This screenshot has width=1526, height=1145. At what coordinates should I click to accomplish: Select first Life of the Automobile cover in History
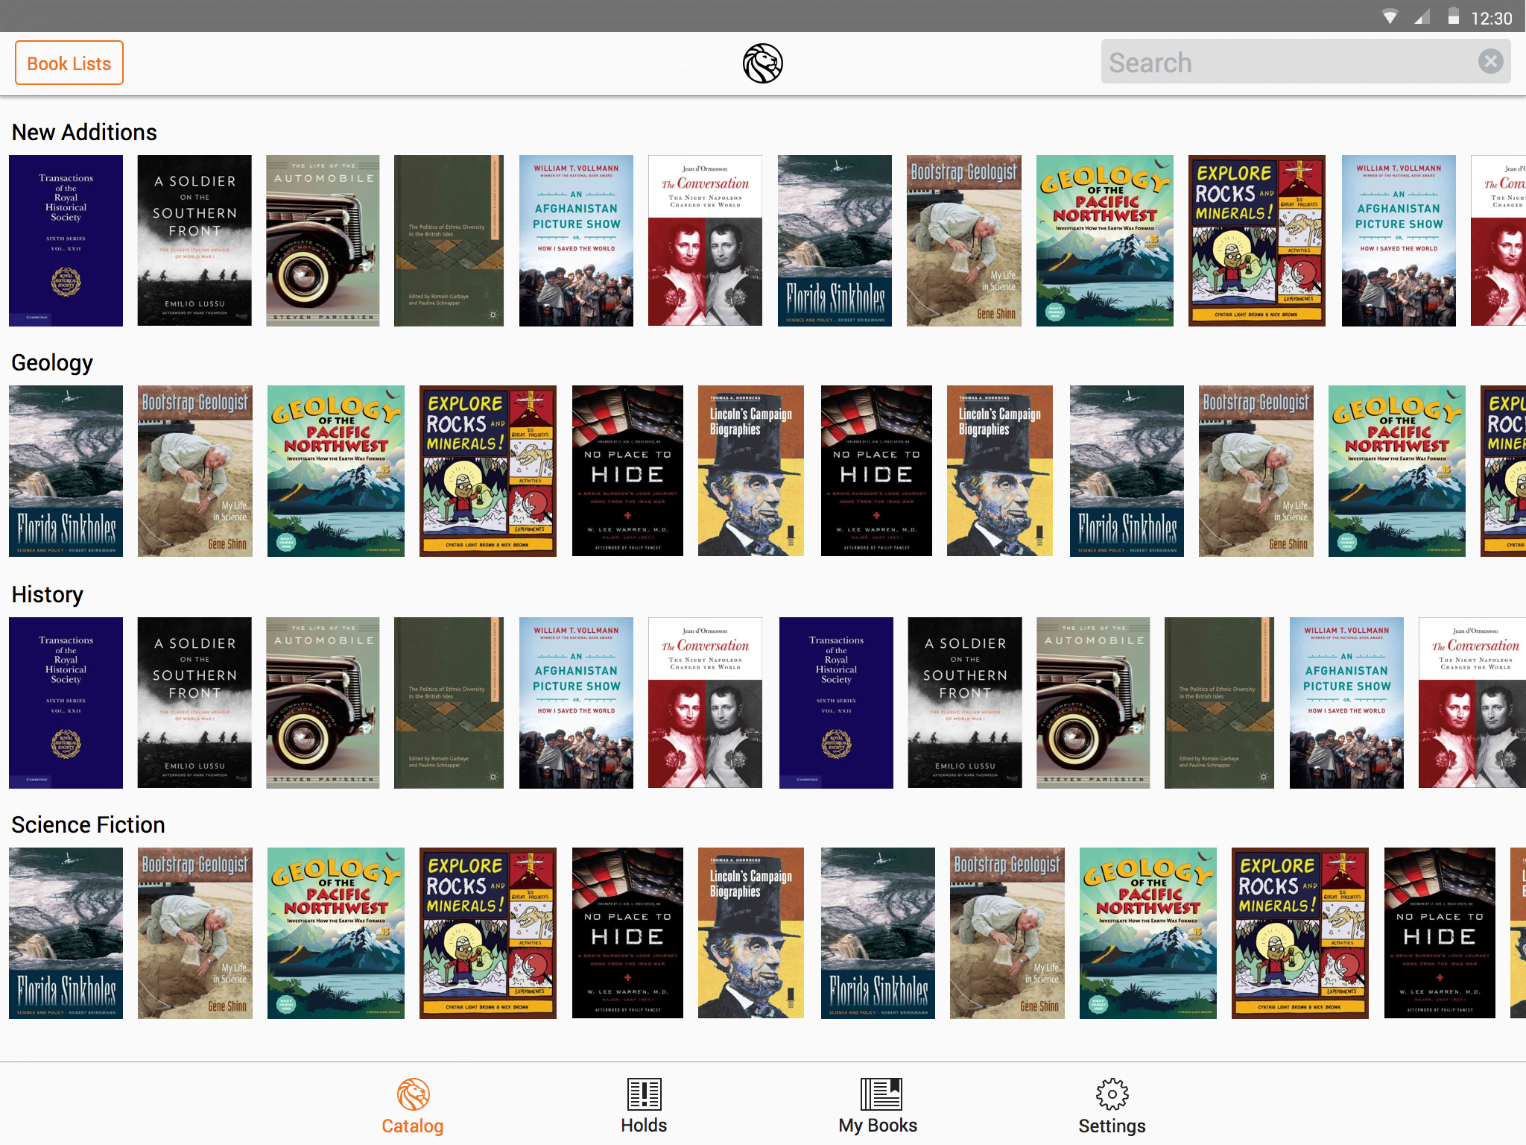coord(323,703)
